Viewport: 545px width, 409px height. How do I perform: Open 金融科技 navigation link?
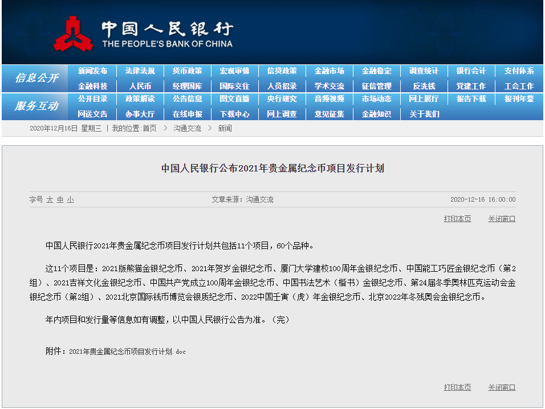92,86
